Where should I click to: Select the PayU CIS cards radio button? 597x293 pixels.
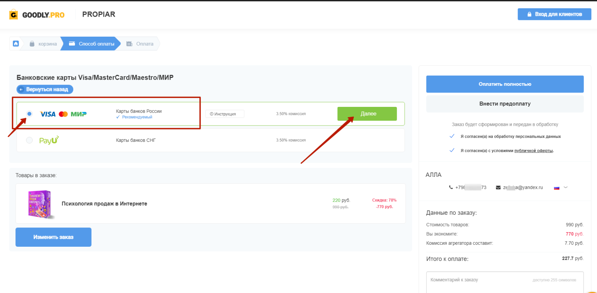point(29,140)
